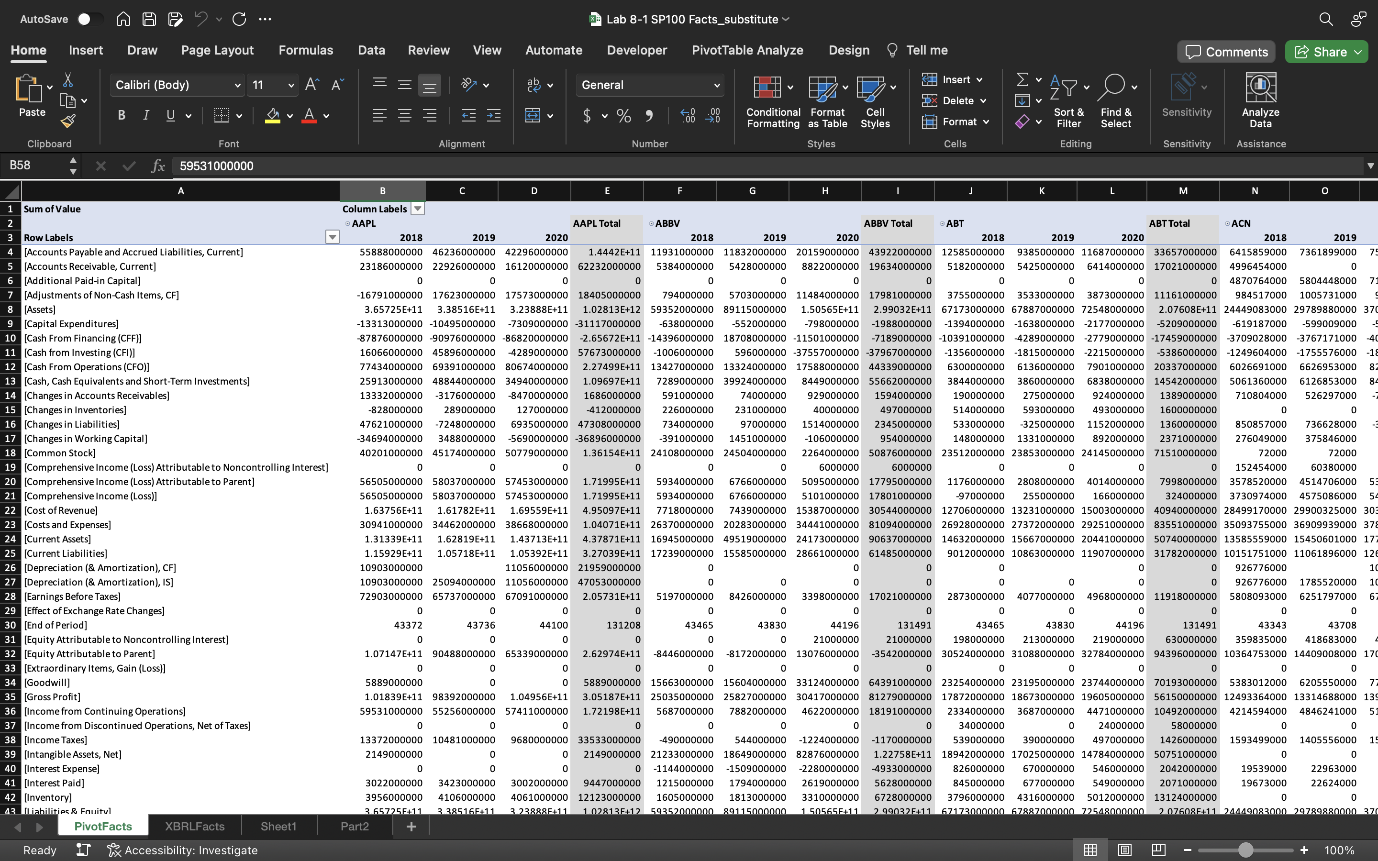Open the font size dropdown

pos(291,86)
